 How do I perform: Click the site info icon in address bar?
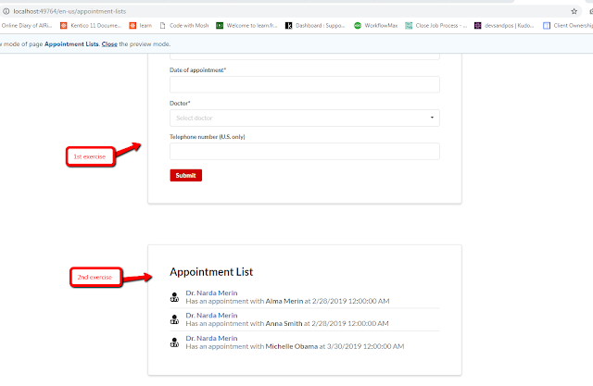click(x=6, y=11)
